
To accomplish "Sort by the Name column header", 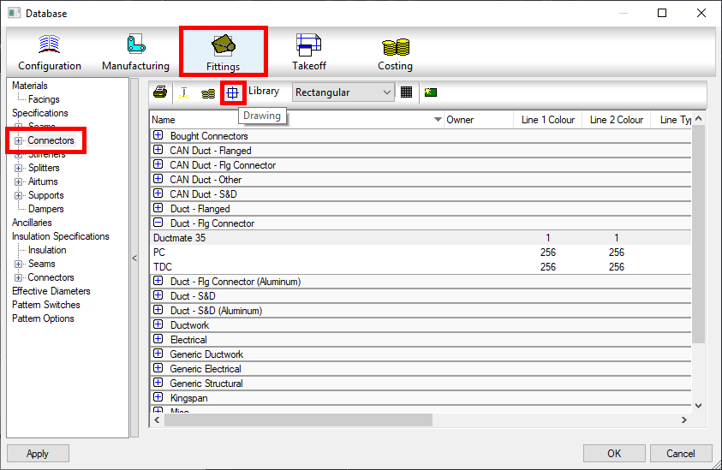I will click(x=296, y=120).
